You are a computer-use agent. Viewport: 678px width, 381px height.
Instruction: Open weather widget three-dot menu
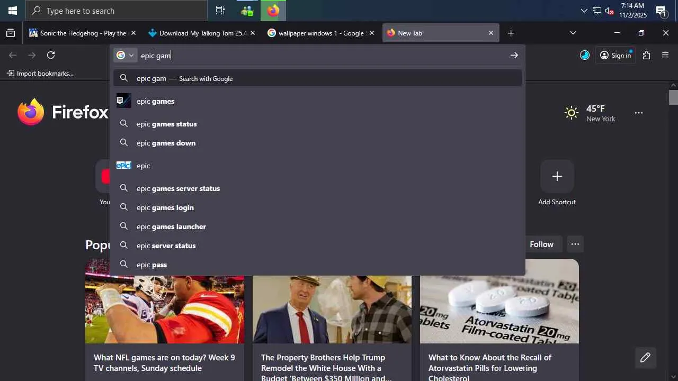[x=639, y=113]
